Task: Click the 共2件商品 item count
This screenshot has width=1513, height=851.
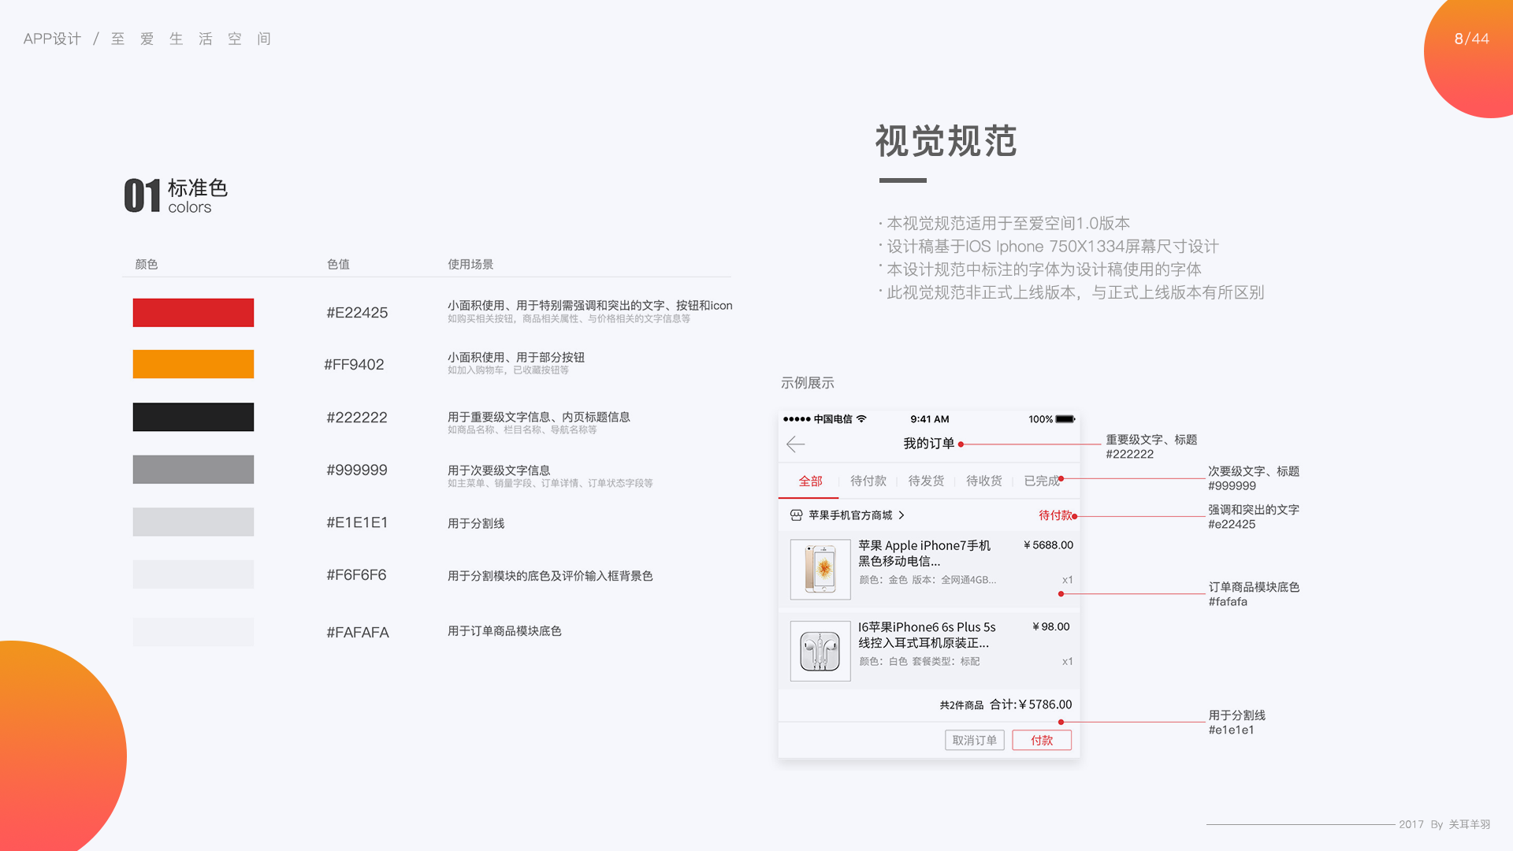Action: 961,705
